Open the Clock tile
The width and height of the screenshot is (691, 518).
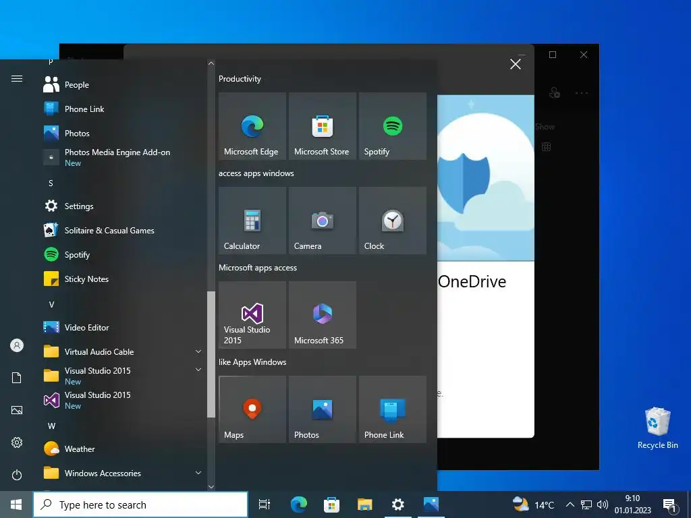pos(392,221)
